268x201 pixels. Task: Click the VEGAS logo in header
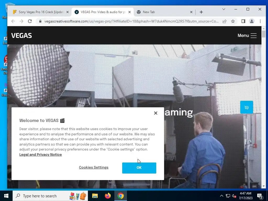pos(21,36)
